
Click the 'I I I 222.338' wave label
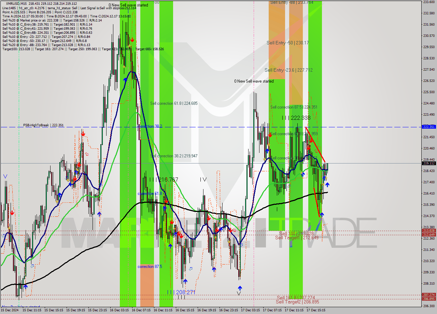[x=296, y=118]
